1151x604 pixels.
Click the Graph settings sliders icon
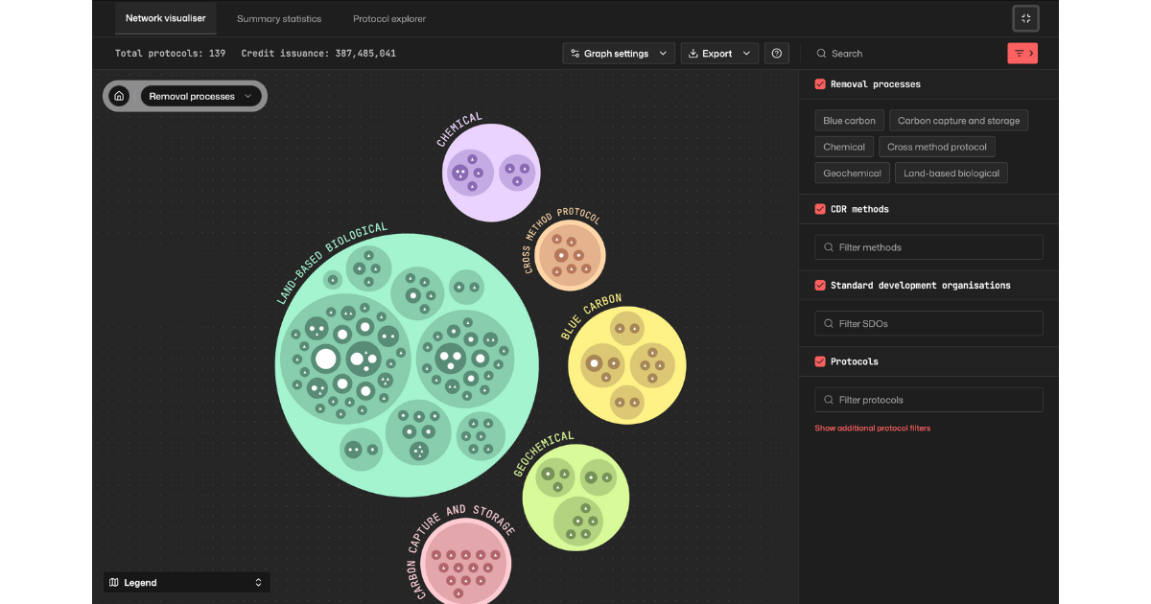(x=575, y=54)
